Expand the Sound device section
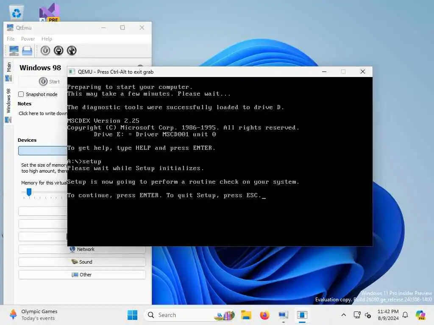Image resolution: width=434 pixels, height=325 pixels. coord(82,262)
